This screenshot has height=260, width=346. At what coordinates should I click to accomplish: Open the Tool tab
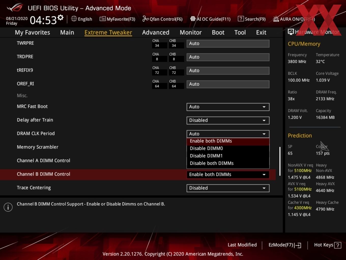coord(240,32)
